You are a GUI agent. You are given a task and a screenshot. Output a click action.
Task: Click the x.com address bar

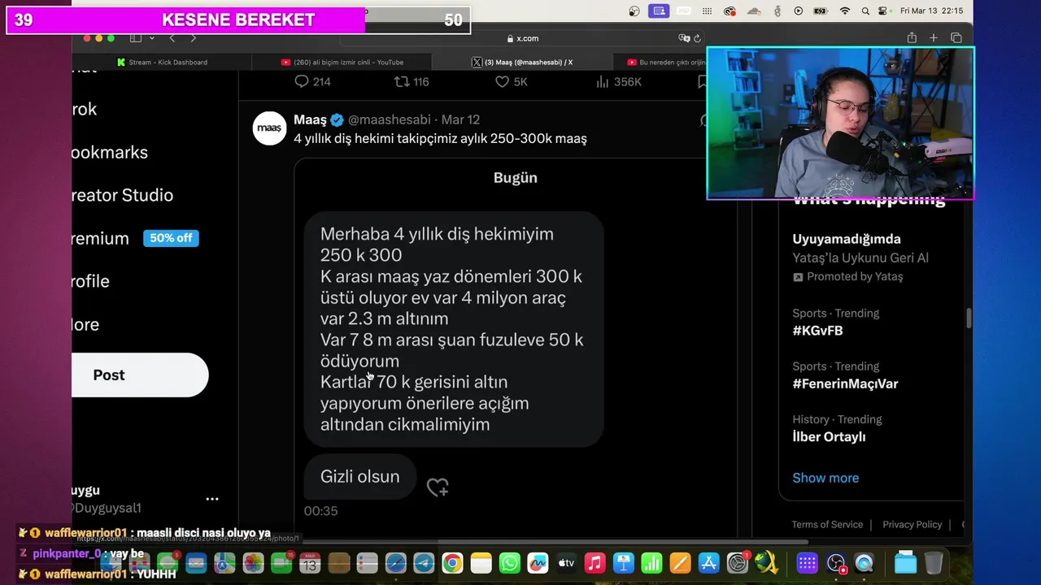pos(521,38)
